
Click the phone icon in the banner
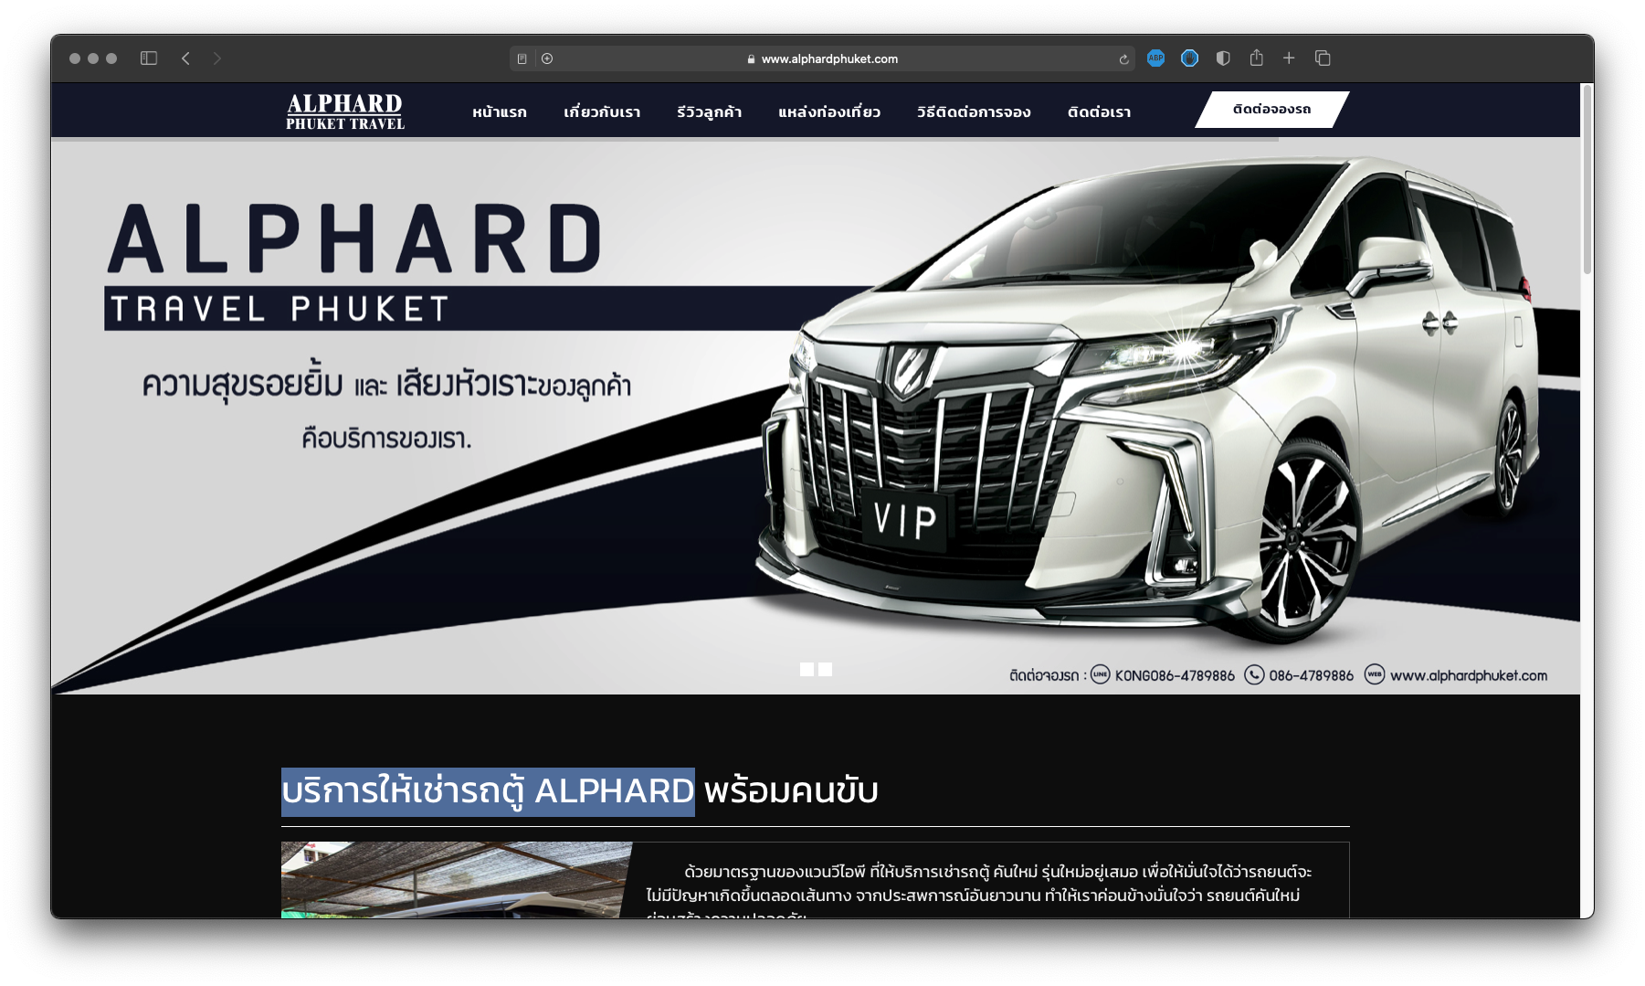point(1254,675)
